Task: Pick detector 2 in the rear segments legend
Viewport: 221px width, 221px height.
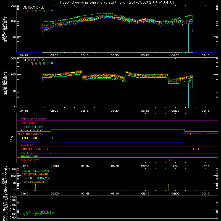Action: [28, 64]
